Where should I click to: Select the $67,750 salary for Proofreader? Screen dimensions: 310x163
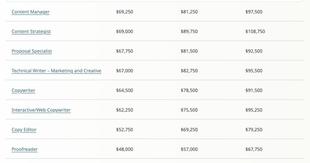click(253, 149)
